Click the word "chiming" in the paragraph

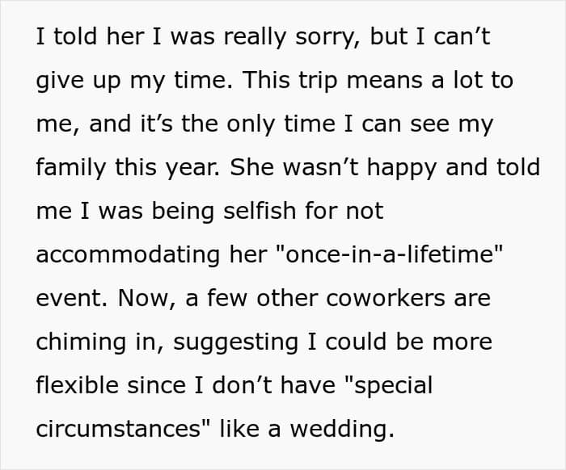coord(81,342)
